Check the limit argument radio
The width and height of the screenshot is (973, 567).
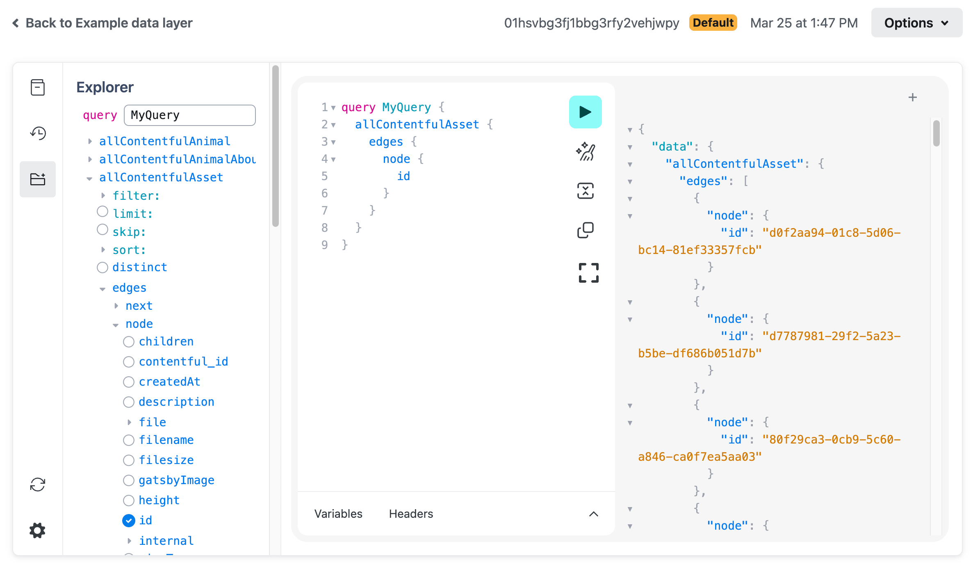103,212
